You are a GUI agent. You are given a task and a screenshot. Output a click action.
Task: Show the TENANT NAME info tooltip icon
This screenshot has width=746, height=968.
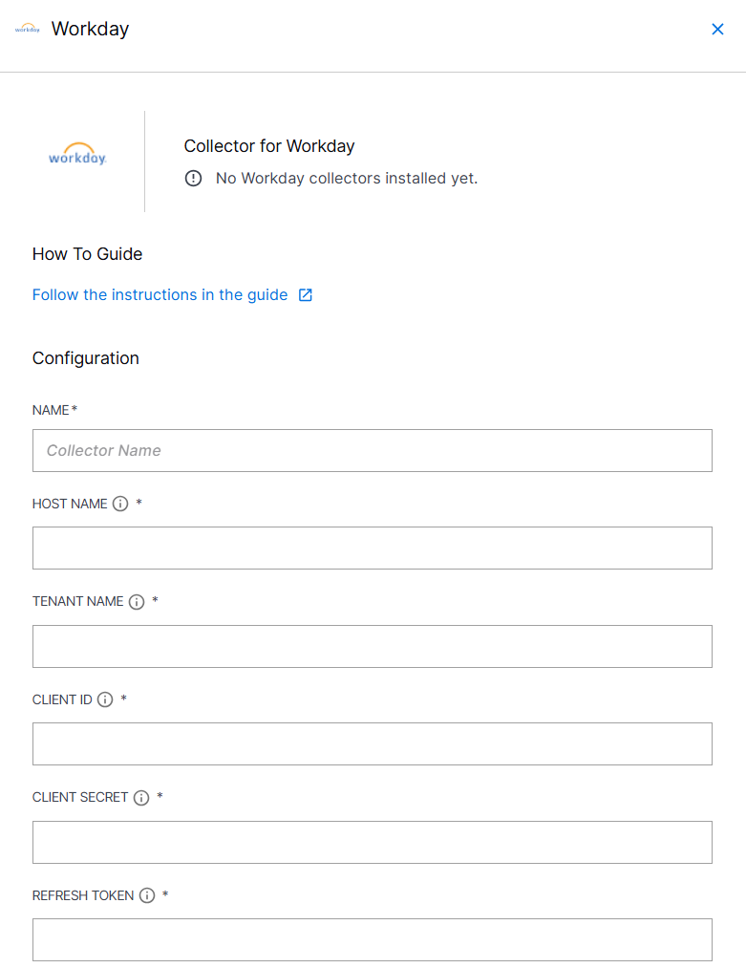pos(137,602)
